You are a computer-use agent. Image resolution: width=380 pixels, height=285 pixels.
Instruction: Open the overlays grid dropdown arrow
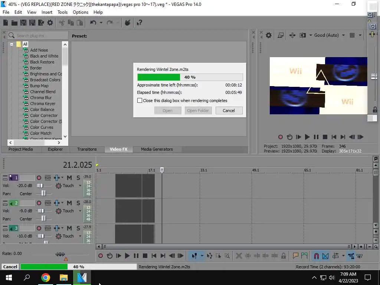click(360, 35)
